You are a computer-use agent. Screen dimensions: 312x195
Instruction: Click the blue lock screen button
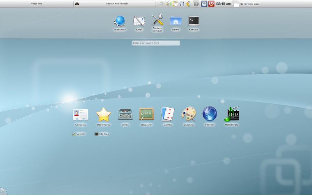coord(204,4)
